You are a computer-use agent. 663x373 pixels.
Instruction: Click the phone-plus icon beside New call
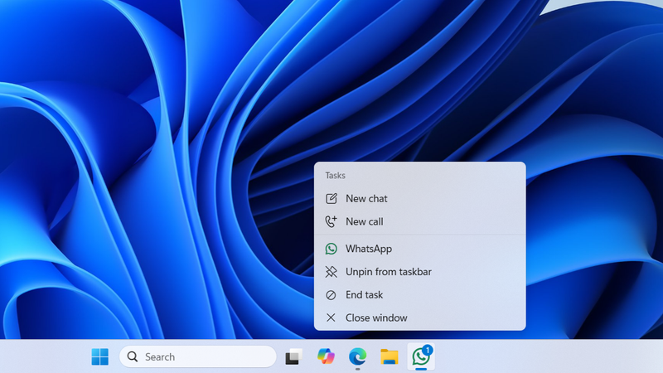click(x=331, y=221)
